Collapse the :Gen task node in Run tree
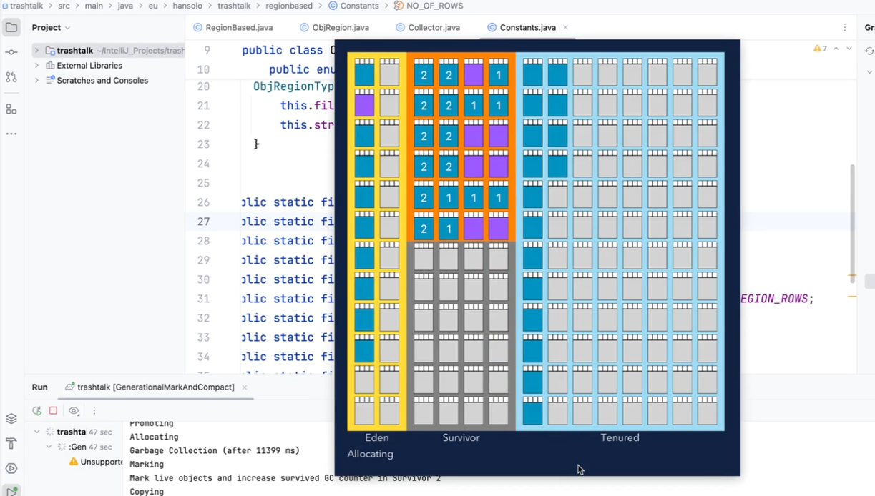The image size is (875, 496). pos(49,447)
